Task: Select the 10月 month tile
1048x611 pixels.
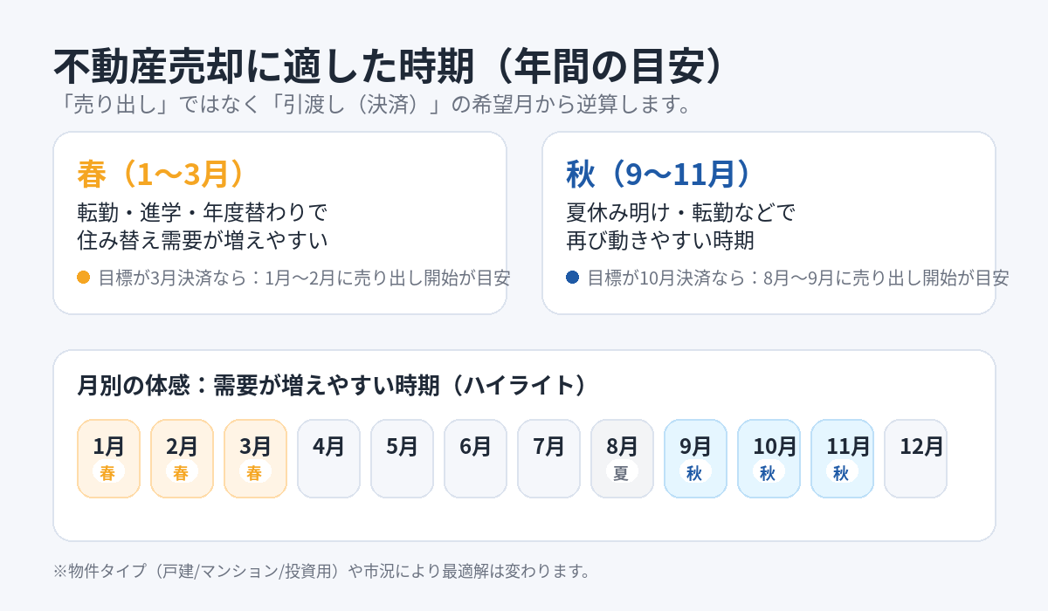Action: click(769, 458)
